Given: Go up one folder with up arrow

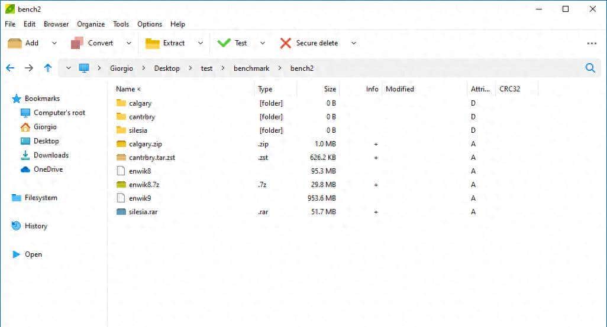Looking at the screenshot, I should click(48, 68).
